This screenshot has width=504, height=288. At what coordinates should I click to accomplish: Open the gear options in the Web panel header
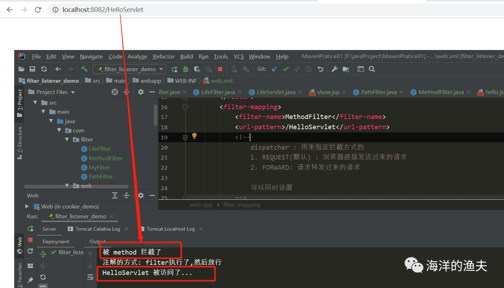coord(141,196)
